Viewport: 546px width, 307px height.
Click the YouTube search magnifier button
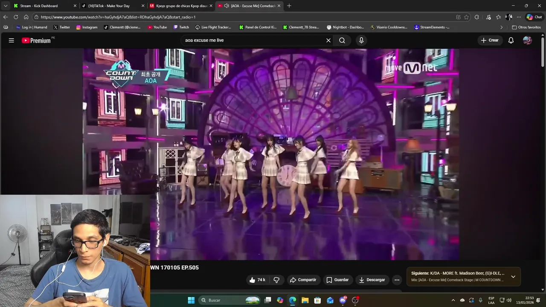click(342, 41)
